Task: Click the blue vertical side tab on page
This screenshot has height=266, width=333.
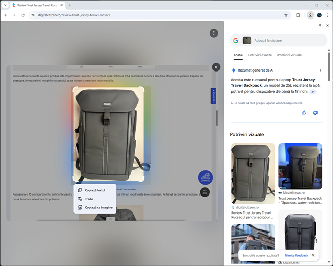Action: pos(213,96)
